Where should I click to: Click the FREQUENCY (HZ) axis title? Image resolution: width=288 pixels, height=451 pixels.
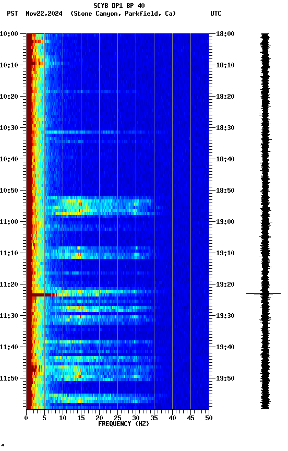tap(124, 424)
